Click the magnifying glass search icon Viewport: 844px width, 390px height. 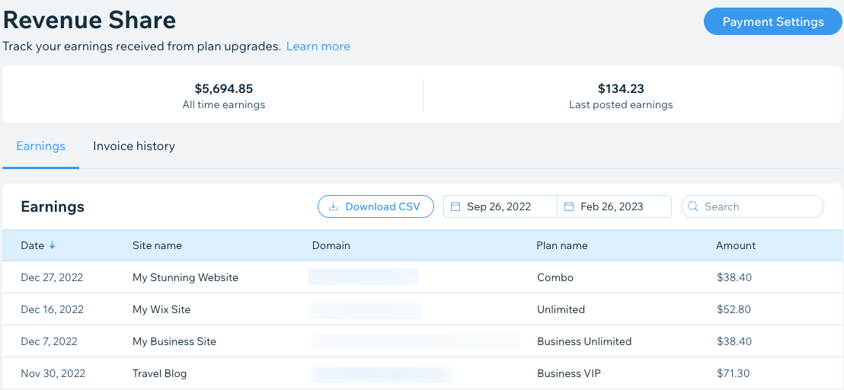tap(693, 206)
